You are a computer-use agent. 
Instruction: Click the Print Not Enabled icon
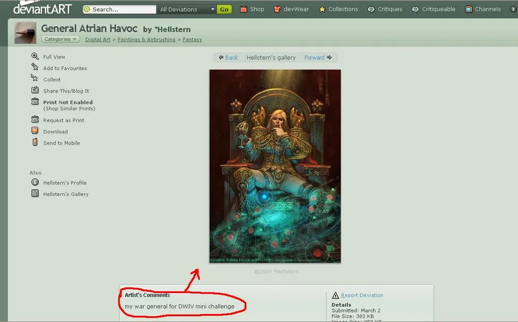pyautogui.click(x=35, y=101)
